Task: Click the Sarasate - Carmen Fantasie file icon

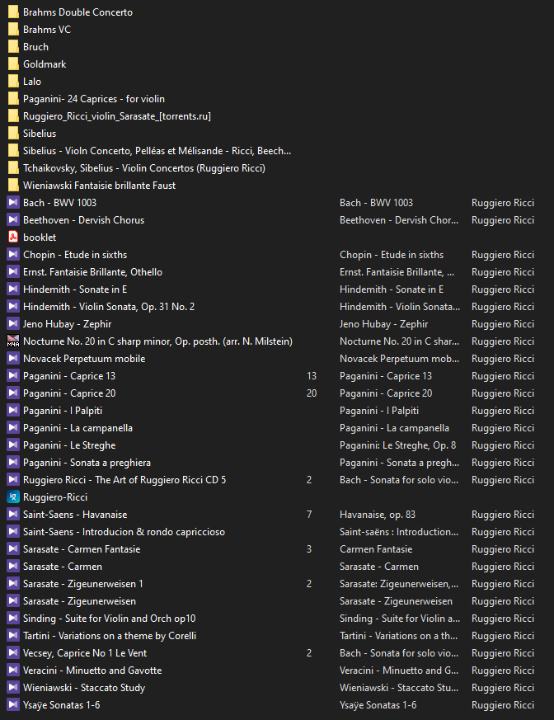Action: [x=12, y=549]
